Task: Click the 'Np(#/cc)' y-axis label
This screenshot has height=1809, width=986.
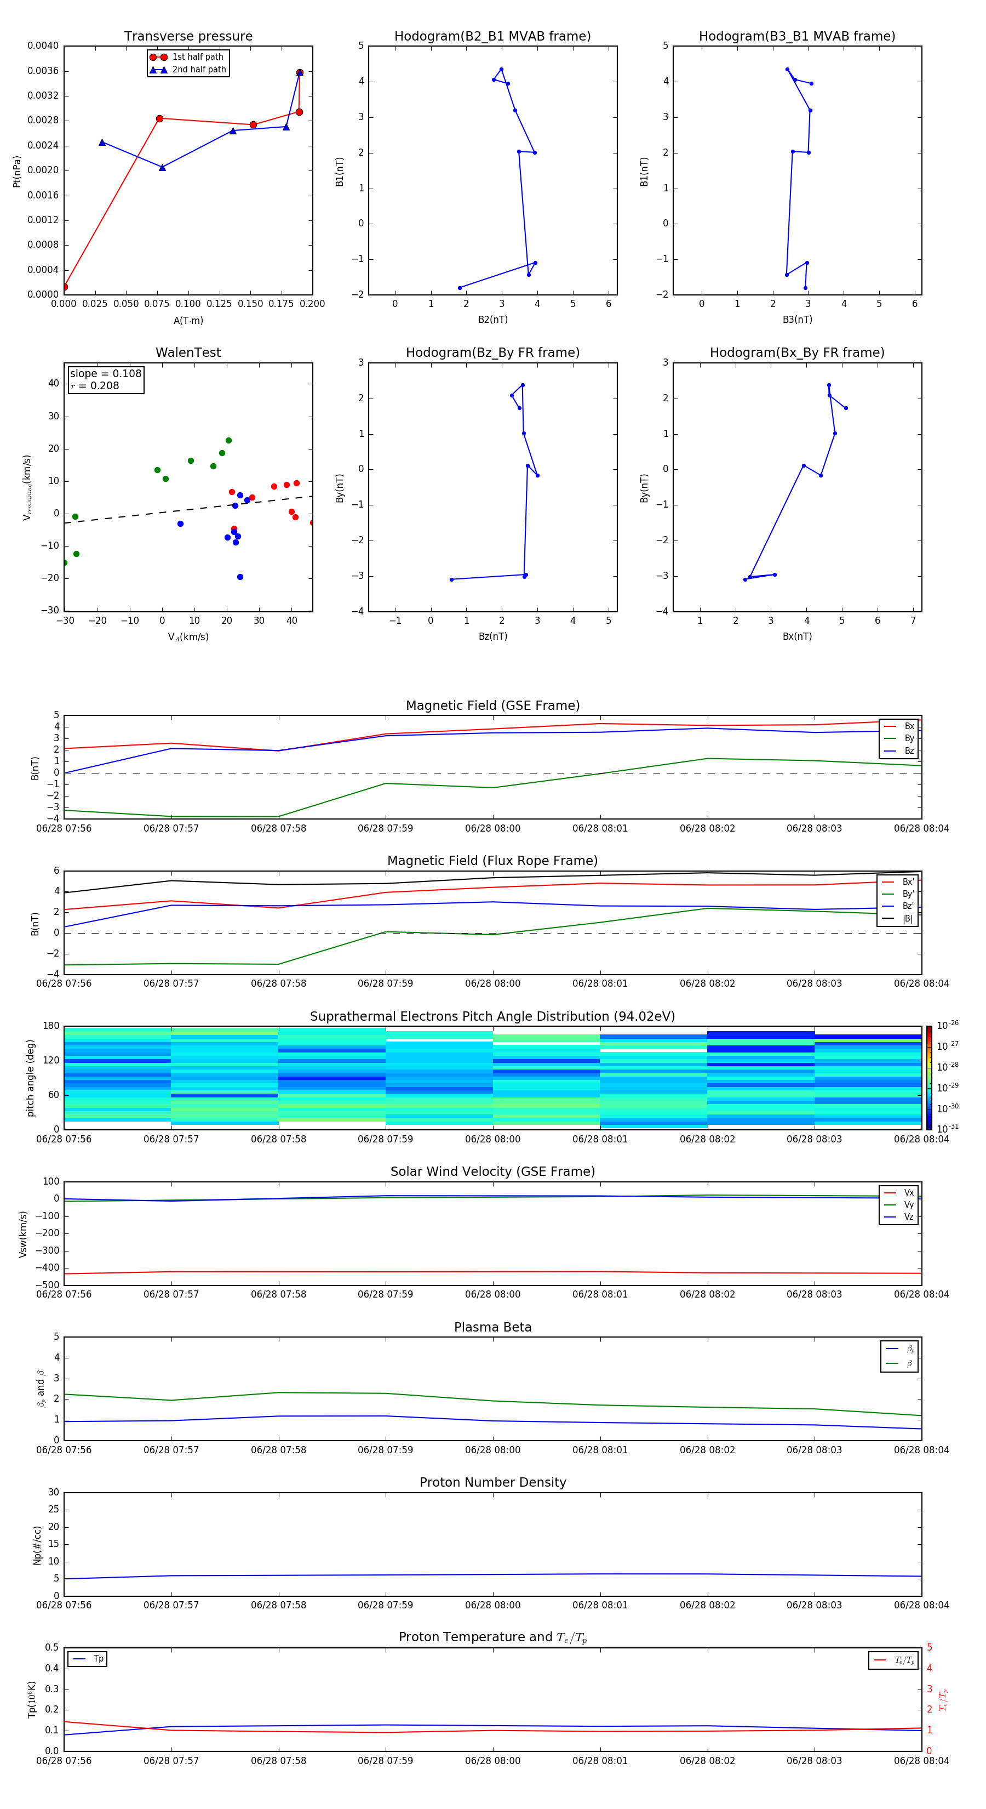Action: tap(37, 1545)
